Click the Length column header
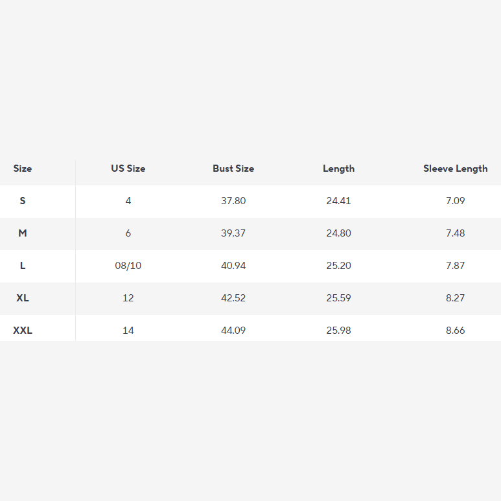The image size is (501, 501). tap(339, 169)
